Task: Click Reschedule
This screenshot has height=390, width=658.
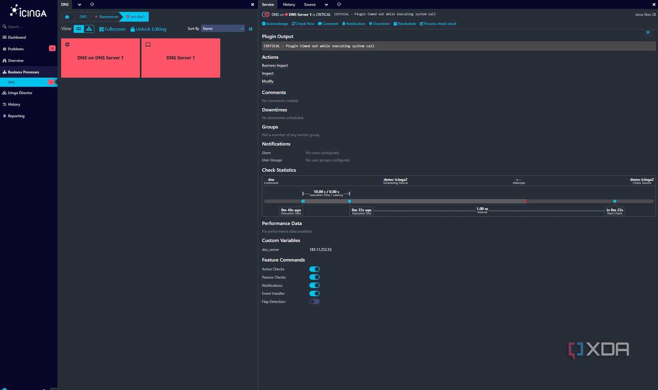Action: coord(404,24)
